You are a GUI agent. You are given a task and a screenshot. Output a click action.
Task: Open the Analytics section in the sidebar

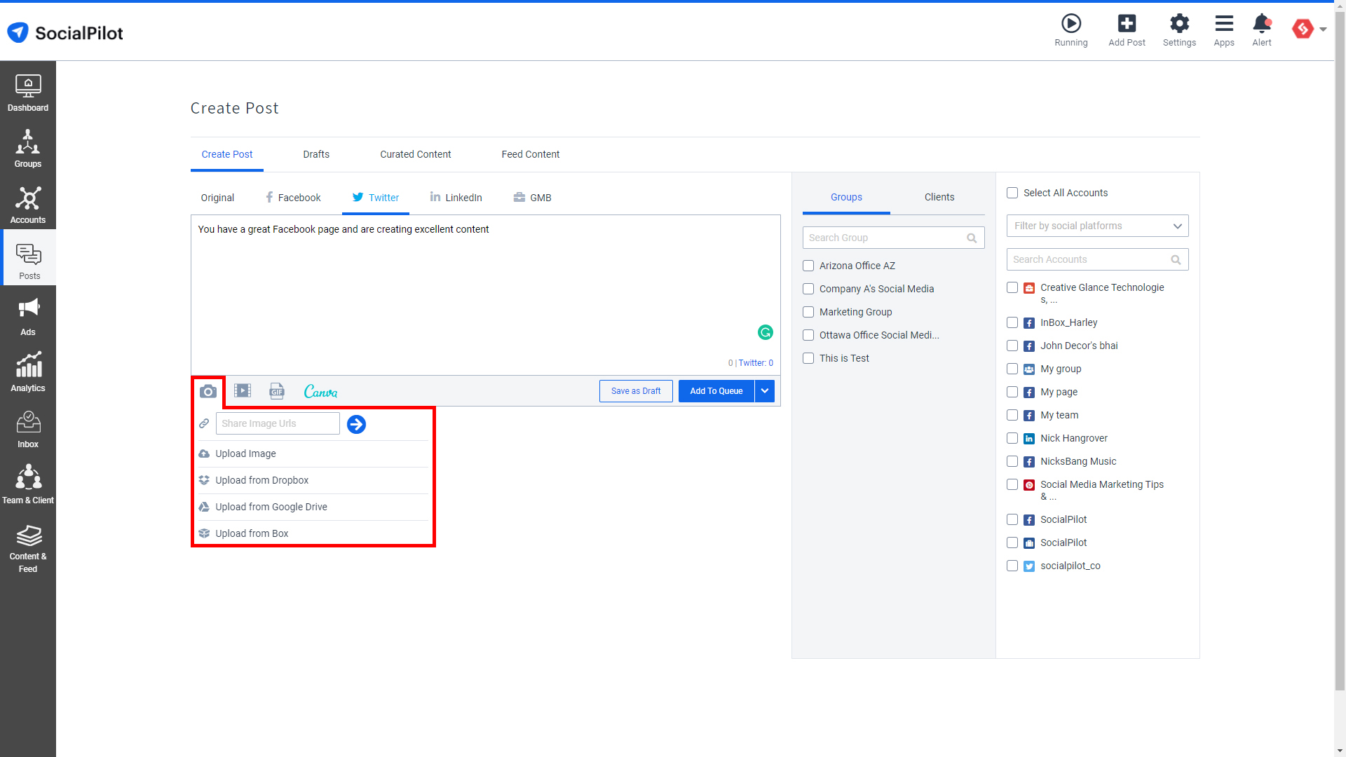pos(28,371)
